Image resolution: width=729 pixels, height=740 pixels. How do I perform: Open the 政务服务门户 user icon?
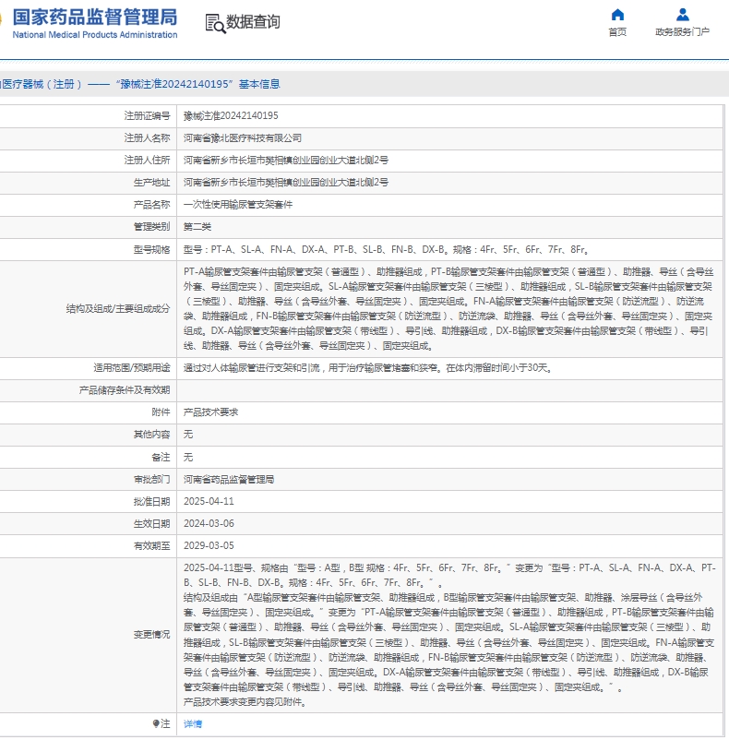tap(682, 15)
